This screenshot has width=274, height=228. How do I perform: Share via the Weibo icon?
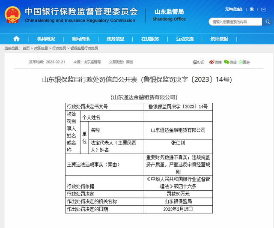pos(211,62)
